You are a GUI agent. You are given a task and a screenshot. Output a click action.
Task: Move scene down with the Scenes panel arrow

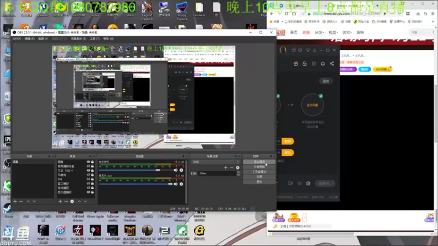point(34,201)
